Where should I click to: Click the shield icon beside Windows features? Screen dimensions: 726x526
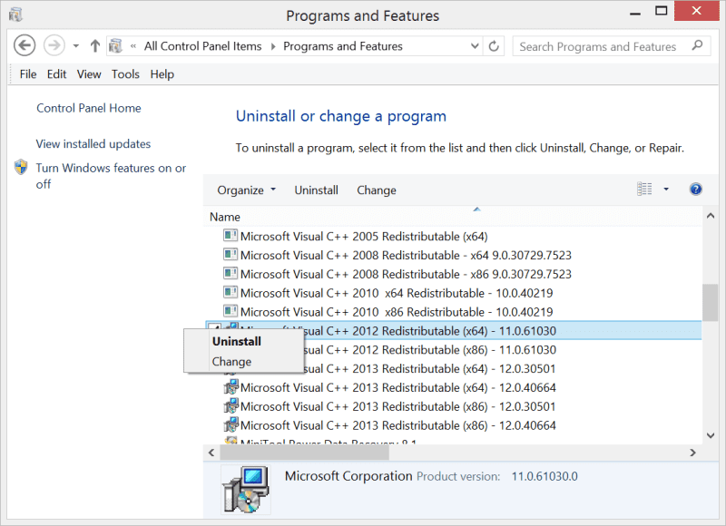pyautogui.click(x=21, y=167)
